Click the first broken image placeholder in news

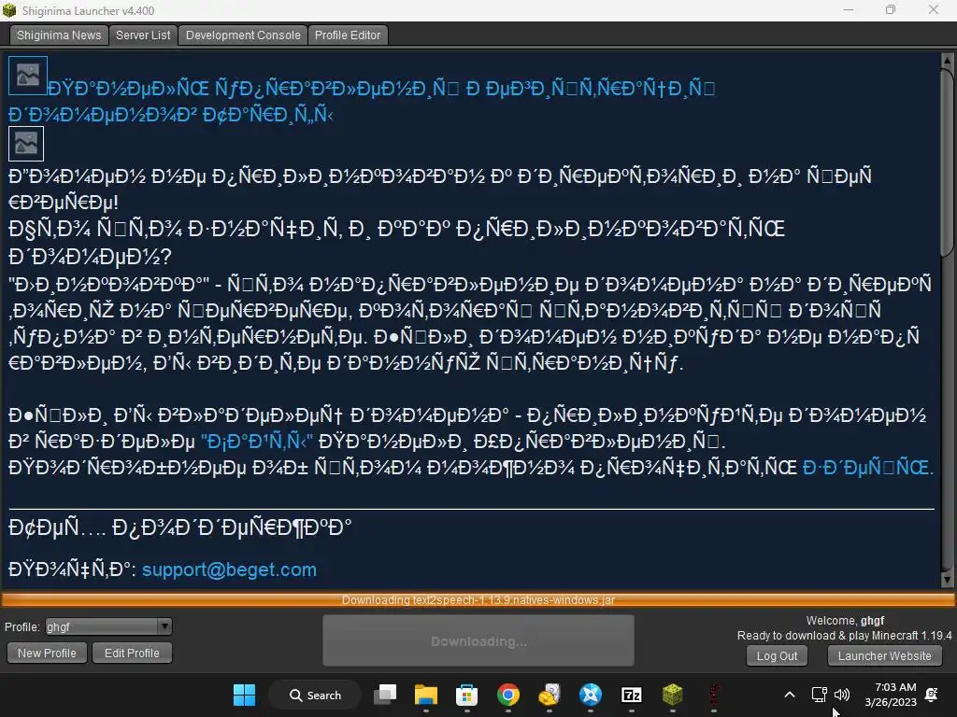pos(27,76)
